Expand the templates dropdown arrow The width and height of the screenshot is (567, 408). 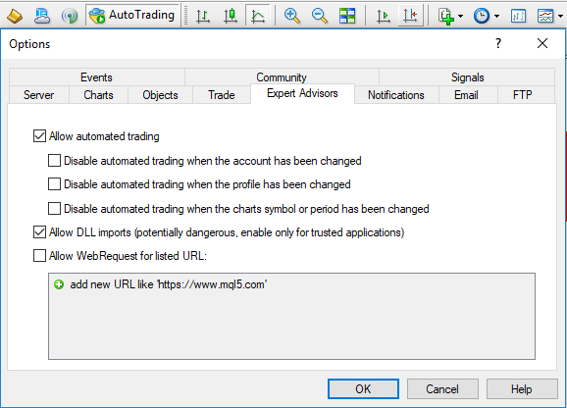[560, 16]
